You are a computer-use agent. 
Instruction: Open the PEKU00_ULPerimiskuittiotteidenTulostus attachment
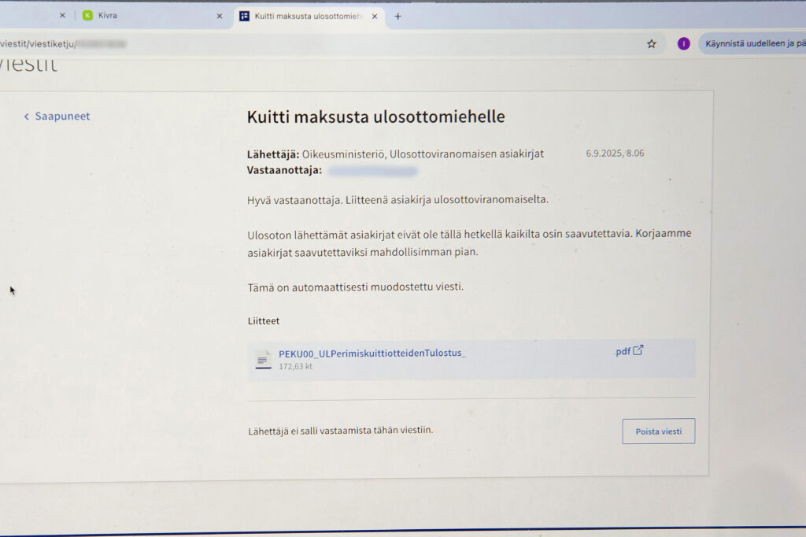[372, 354]
